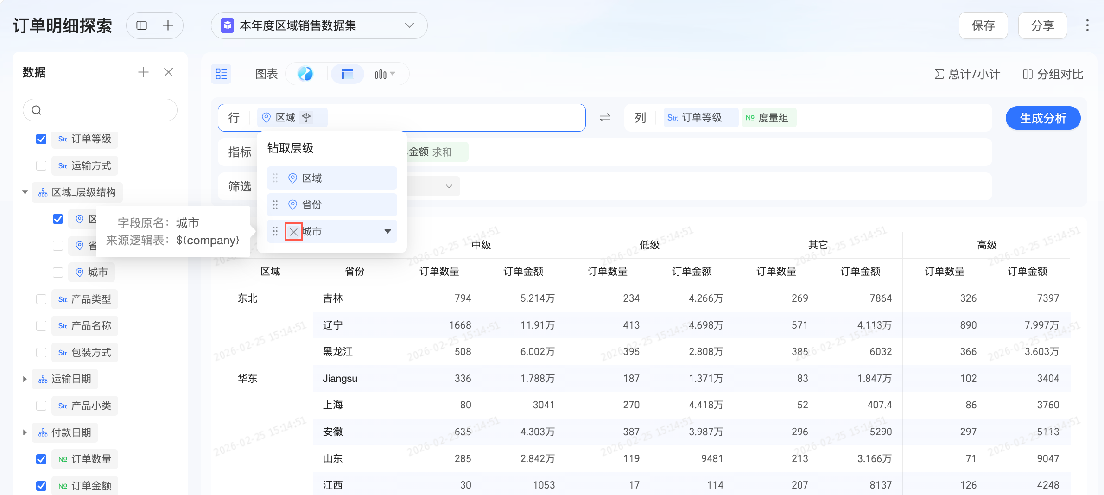Open the three-dot more options menu
The image size is (1104, 495).
[1087, 25]
